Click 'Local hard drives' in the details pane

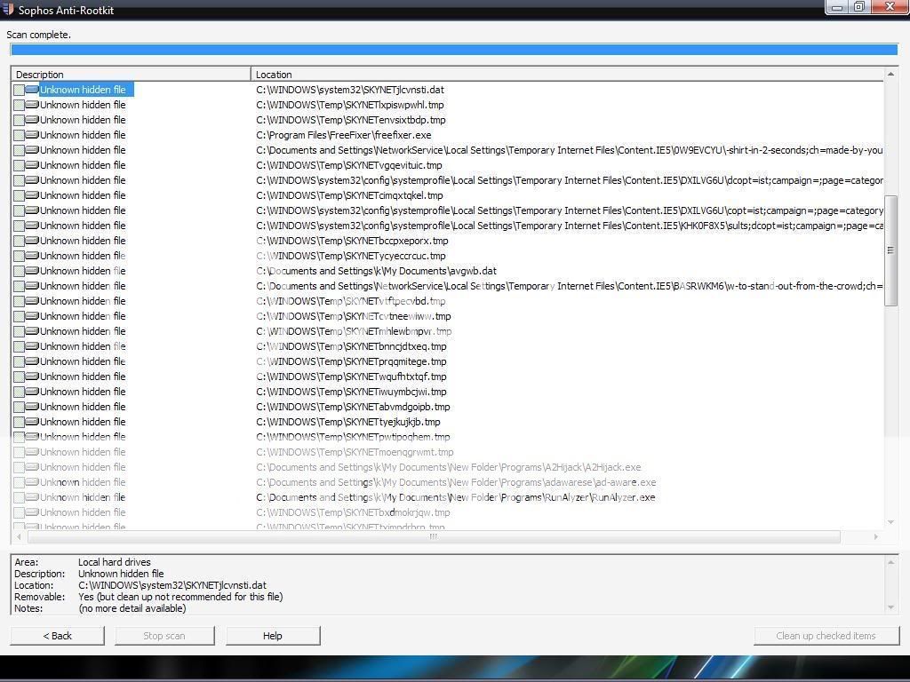tap(115, 562)
